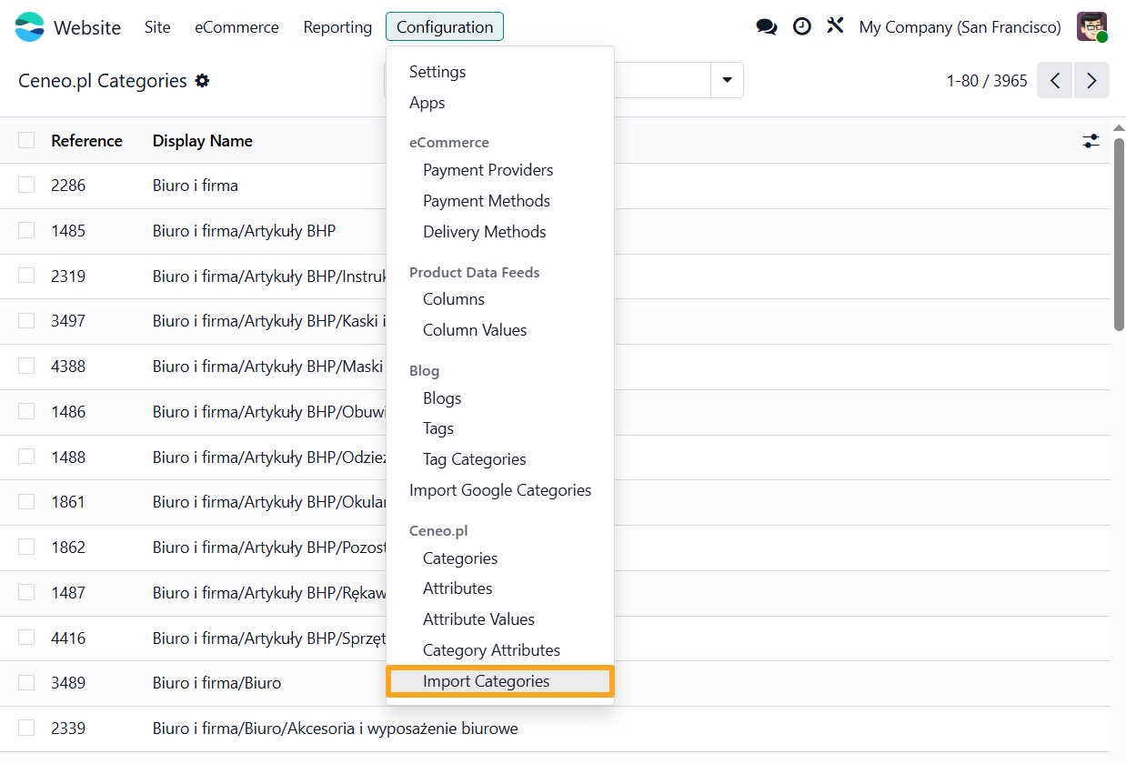Open the Reporting menu
1126x764 pixels.
(337, 27)
